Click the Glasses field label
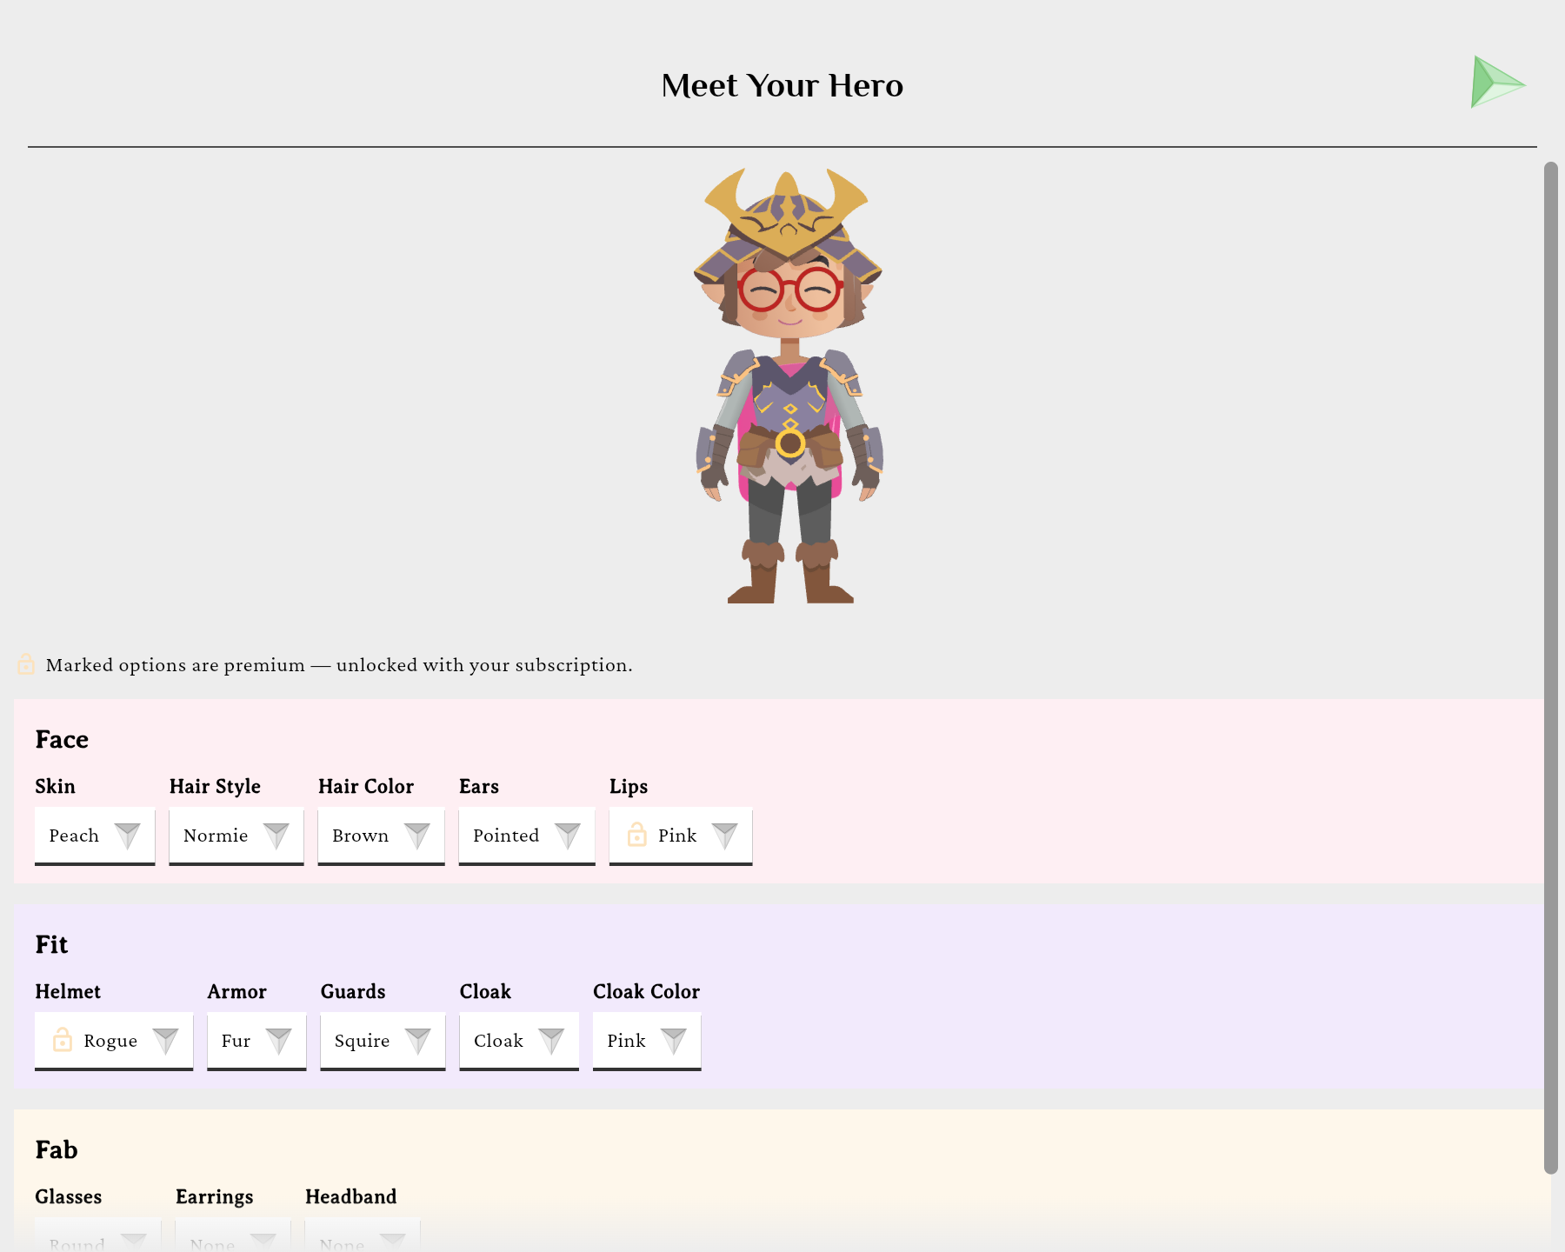The height and width of the screenshot is (1252, 1565). (x=69, y=1196)
